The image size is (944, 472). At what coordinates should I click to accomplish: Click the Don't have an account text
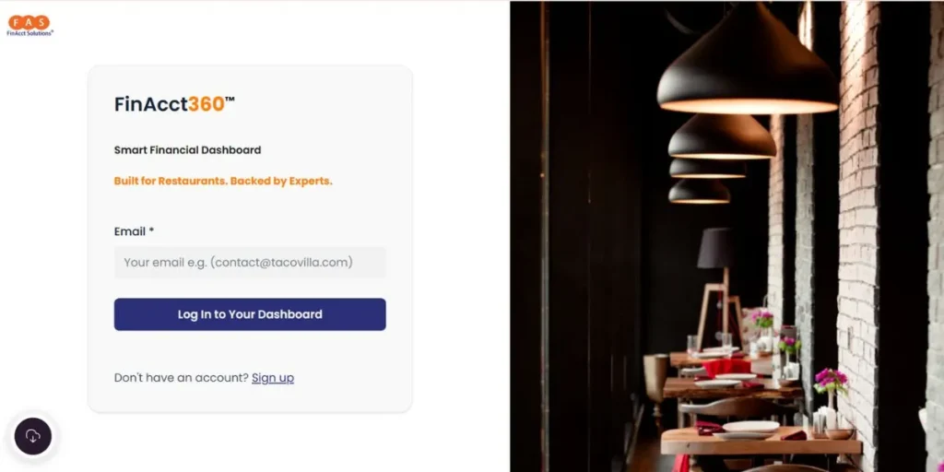click(x=182, y=378)
